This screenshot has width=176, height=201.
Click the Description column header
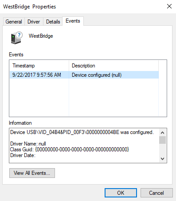[x=113, y=66]
